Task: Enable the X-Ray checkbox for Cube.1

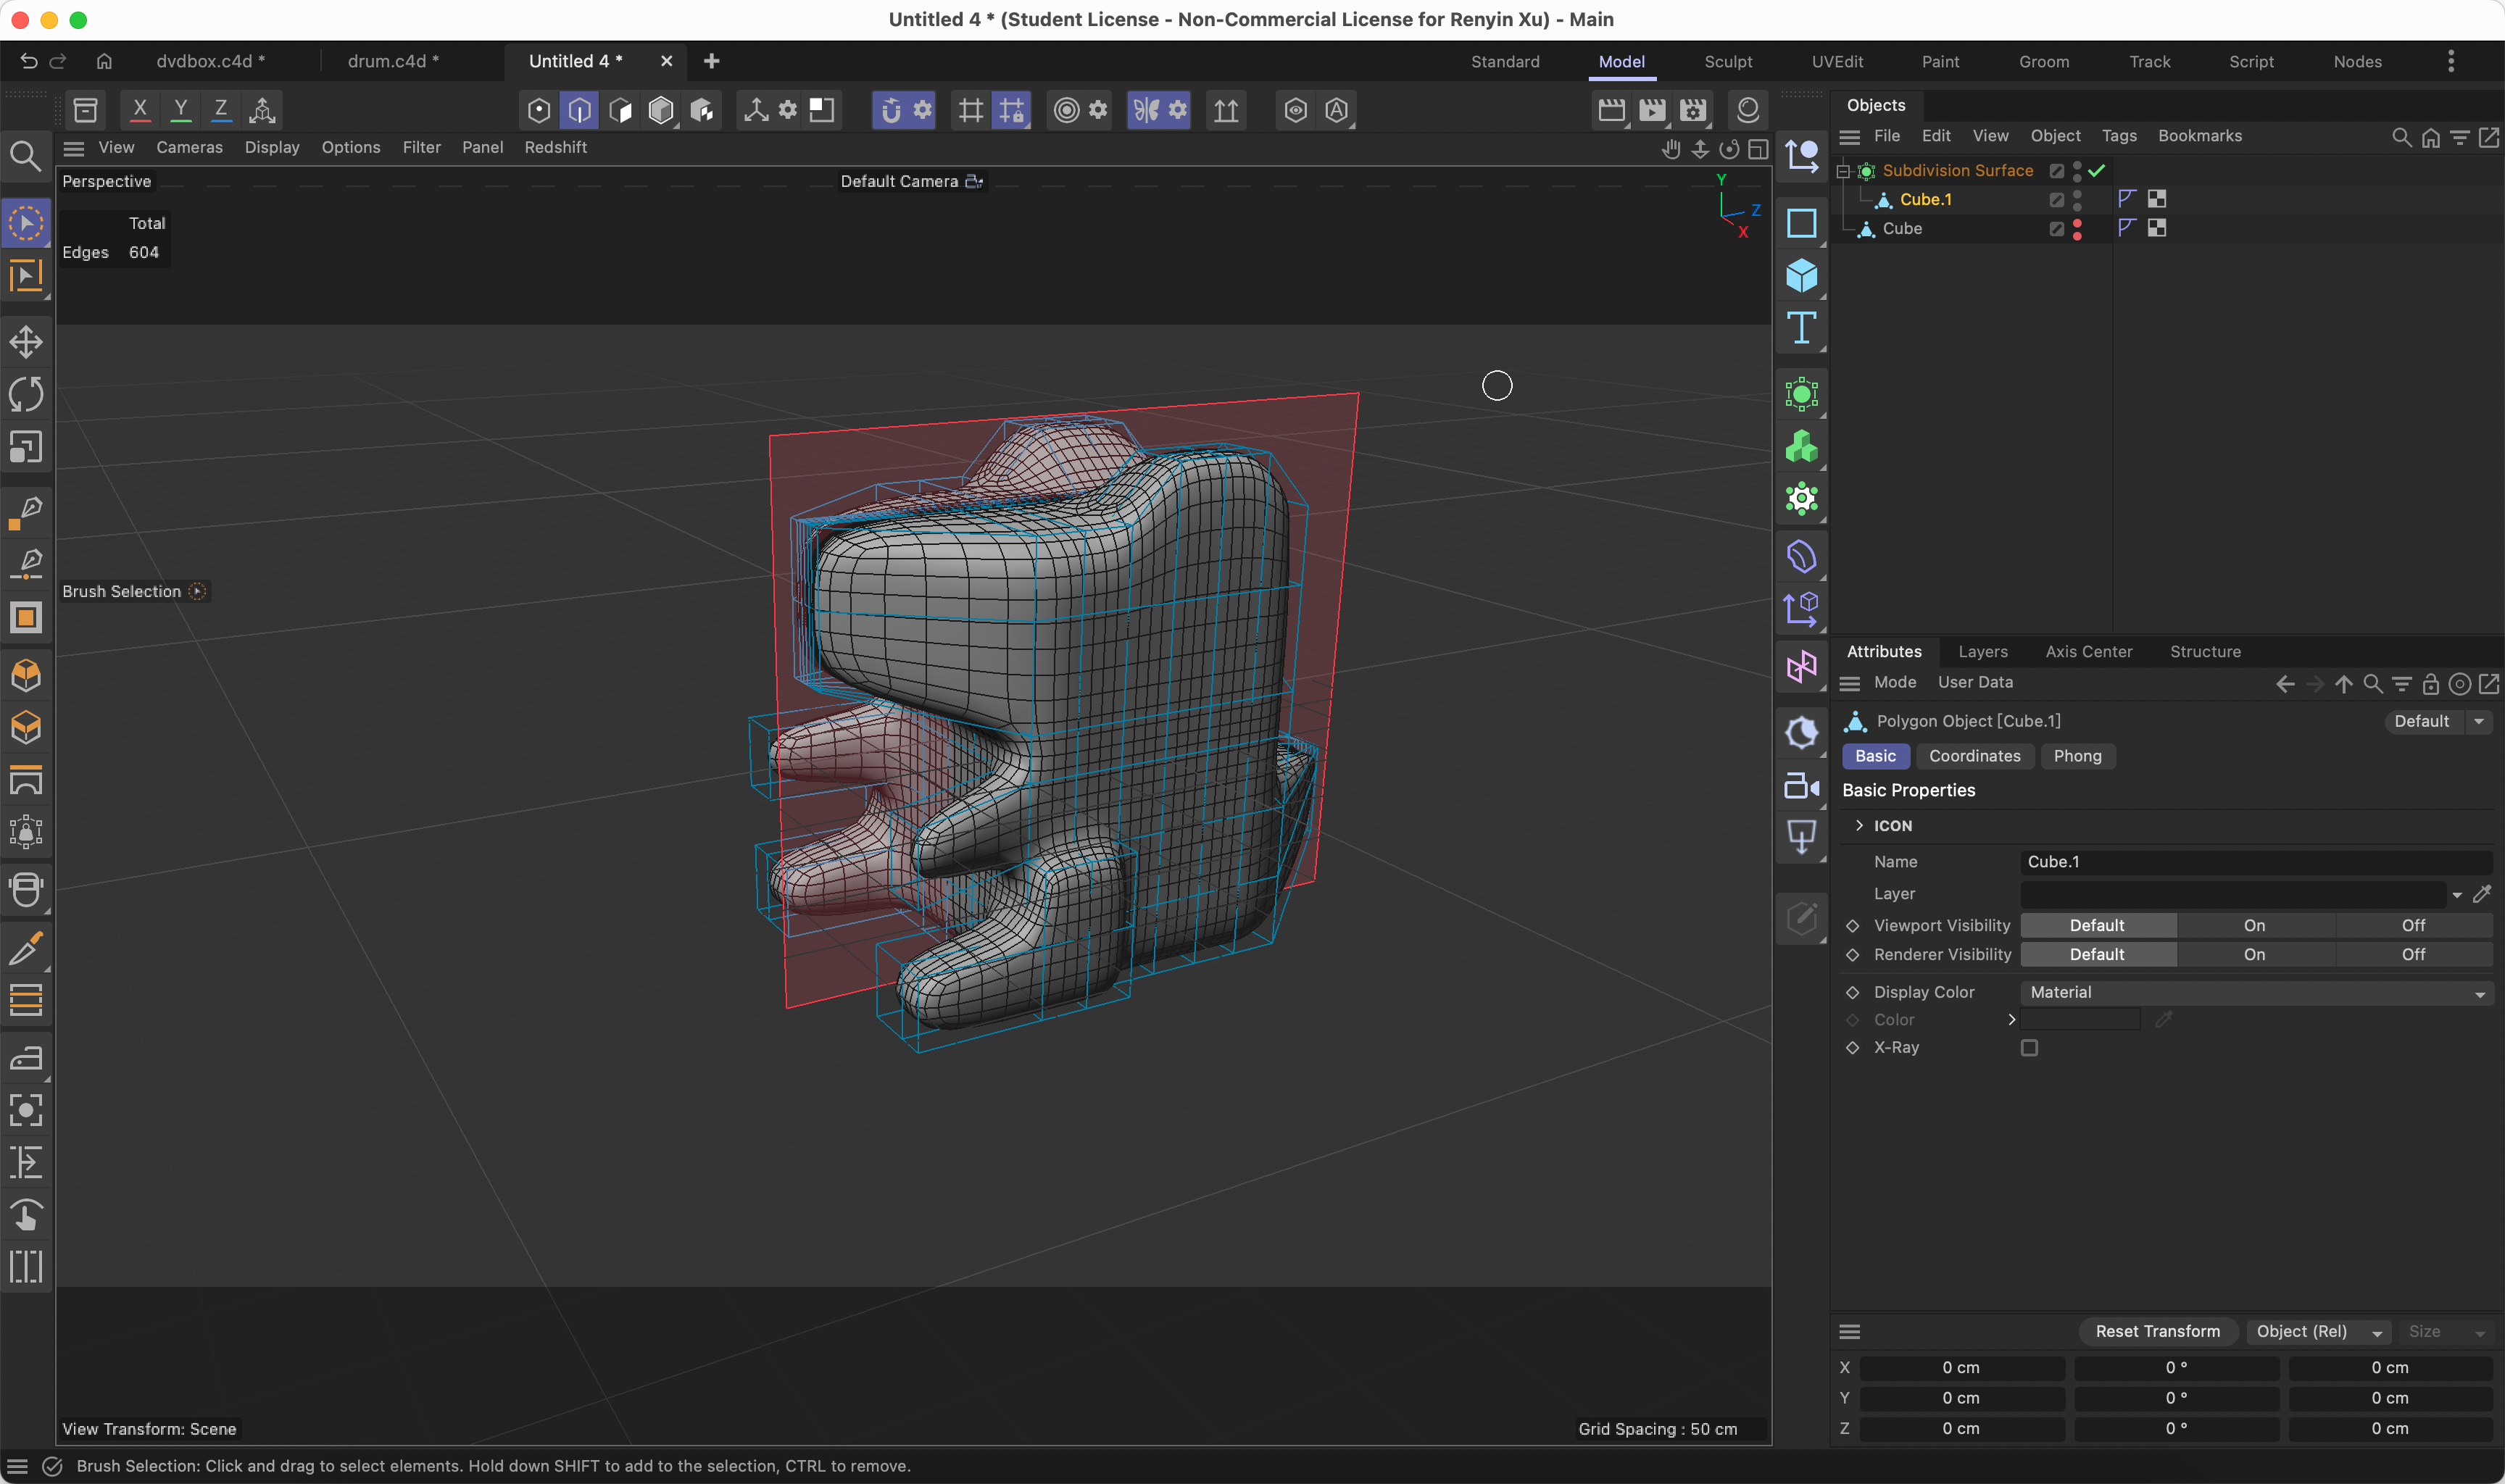Action: point(2029,1047)
